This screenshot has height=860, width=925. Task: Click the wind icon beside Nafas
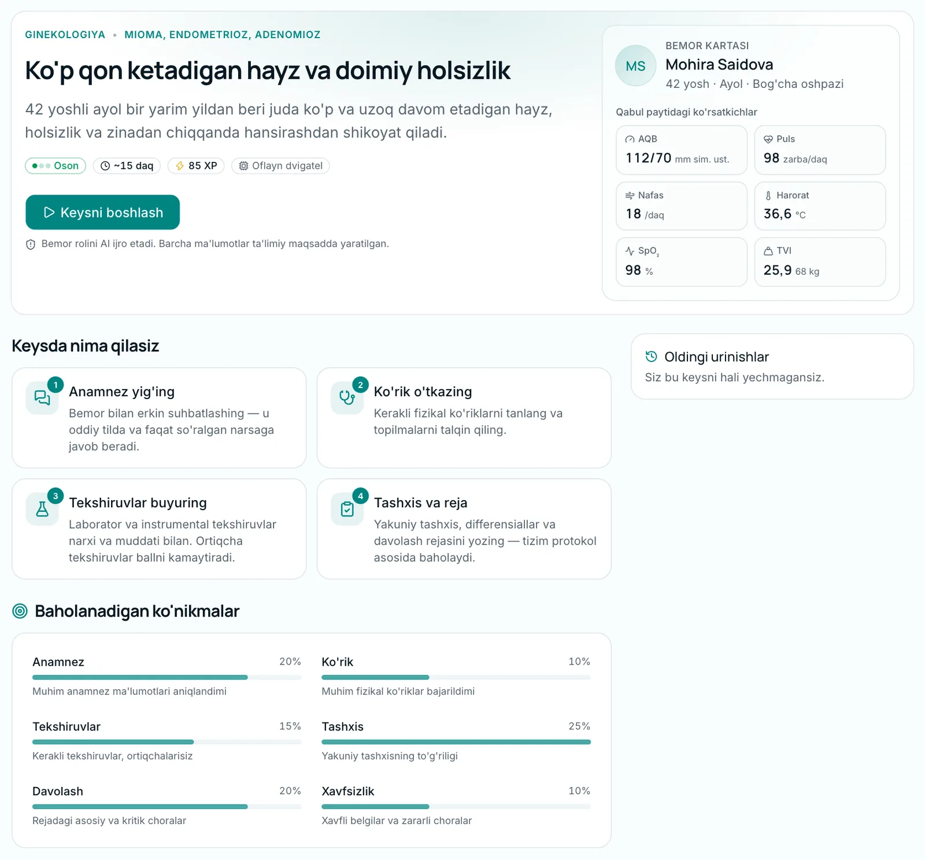click(630, 195)
